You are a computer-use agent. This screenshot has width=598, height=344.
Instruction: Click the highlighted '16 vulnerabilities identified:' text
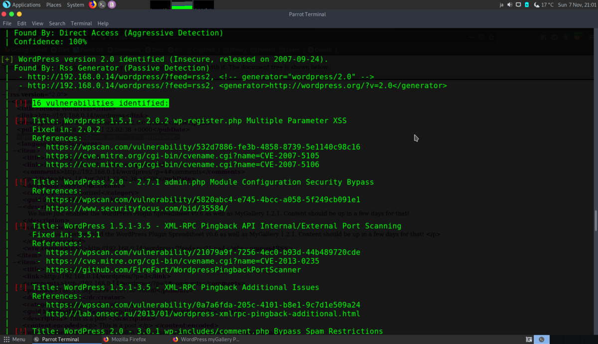tap(100, 103)
